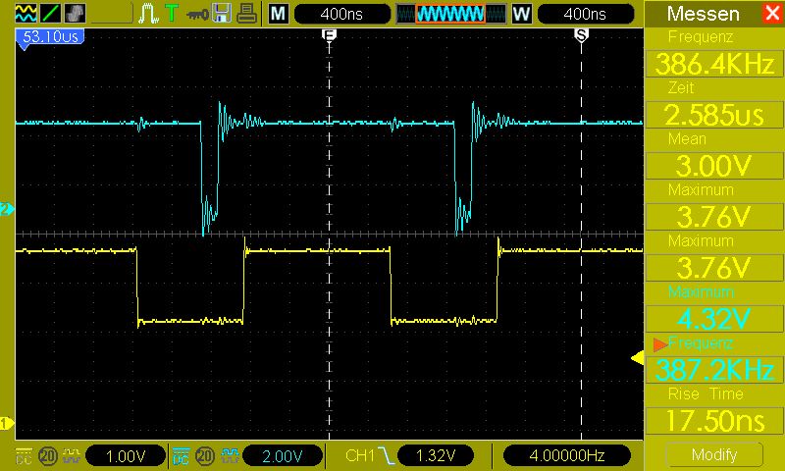Close the Messen measurement panel
The width and height of the screenshot is (785, 471).
773,13
